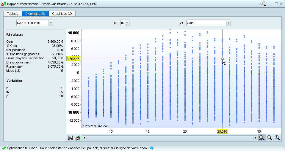285x151 pixels.
Task: Open the share menu icon in title bar
Action: (263, 4)
